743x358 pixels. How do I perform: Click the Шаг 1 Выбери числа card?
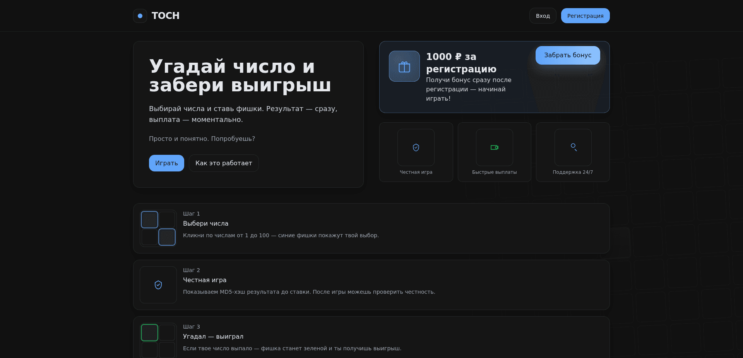[x=371, y=228]
